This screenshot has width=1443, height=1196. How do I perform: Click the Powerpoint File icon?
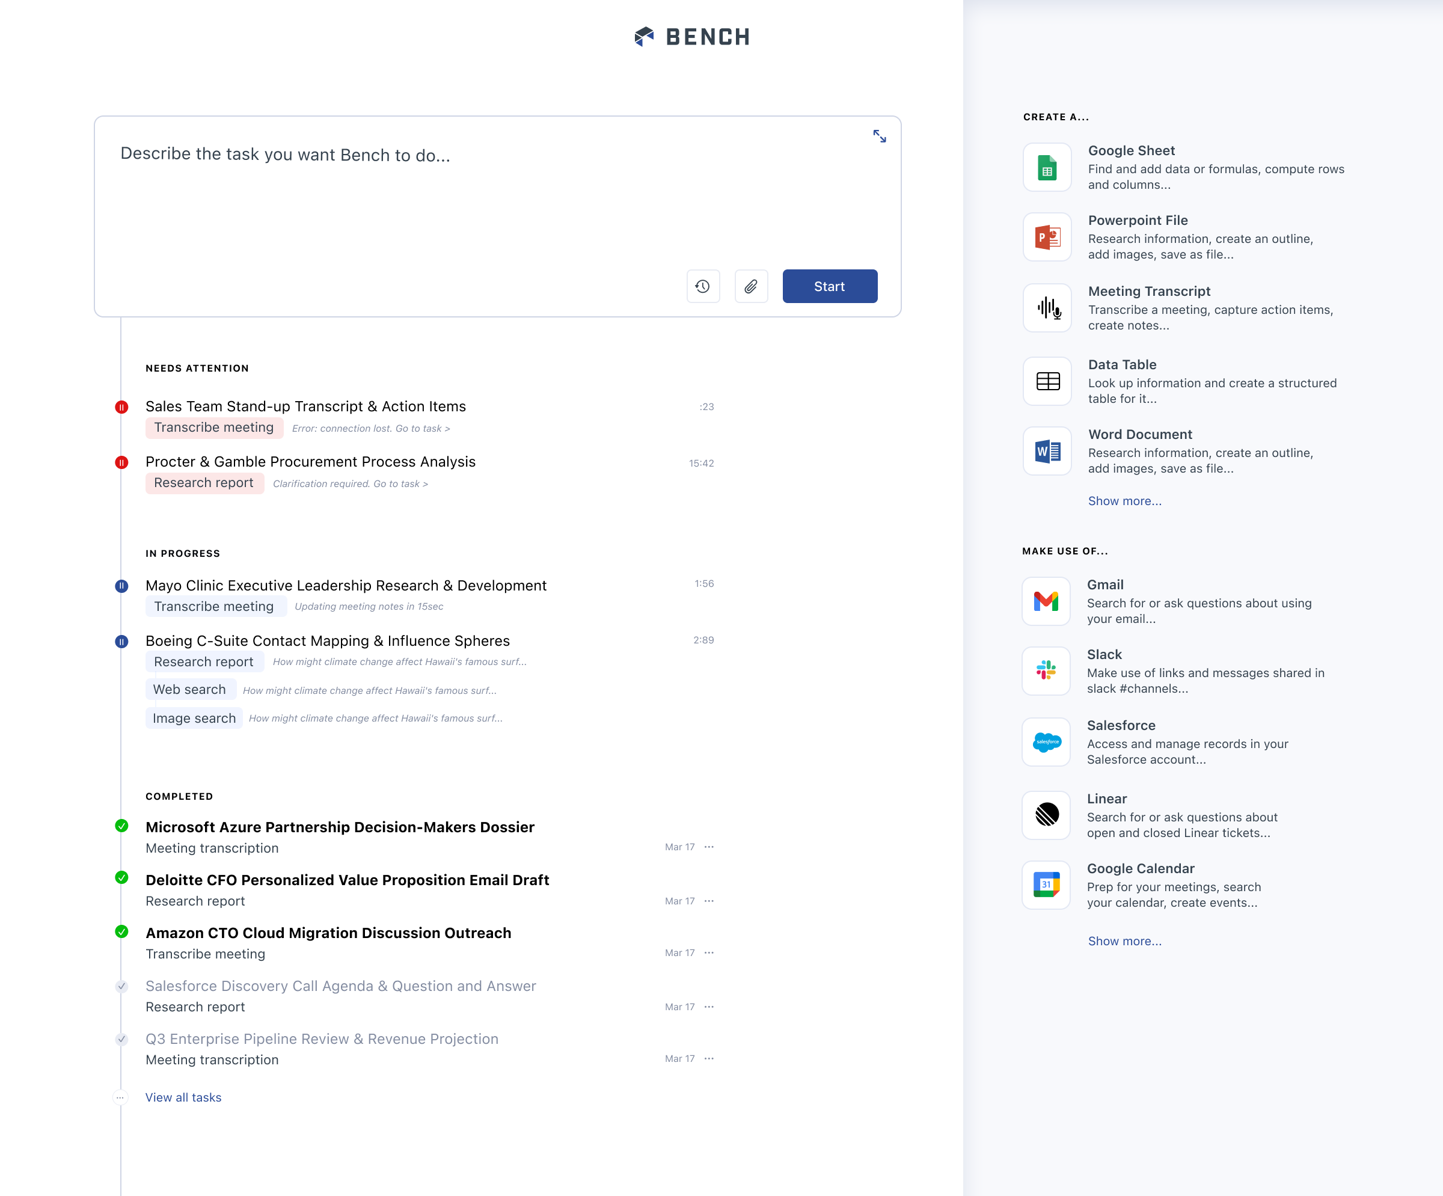click(x=1047, y=237)
